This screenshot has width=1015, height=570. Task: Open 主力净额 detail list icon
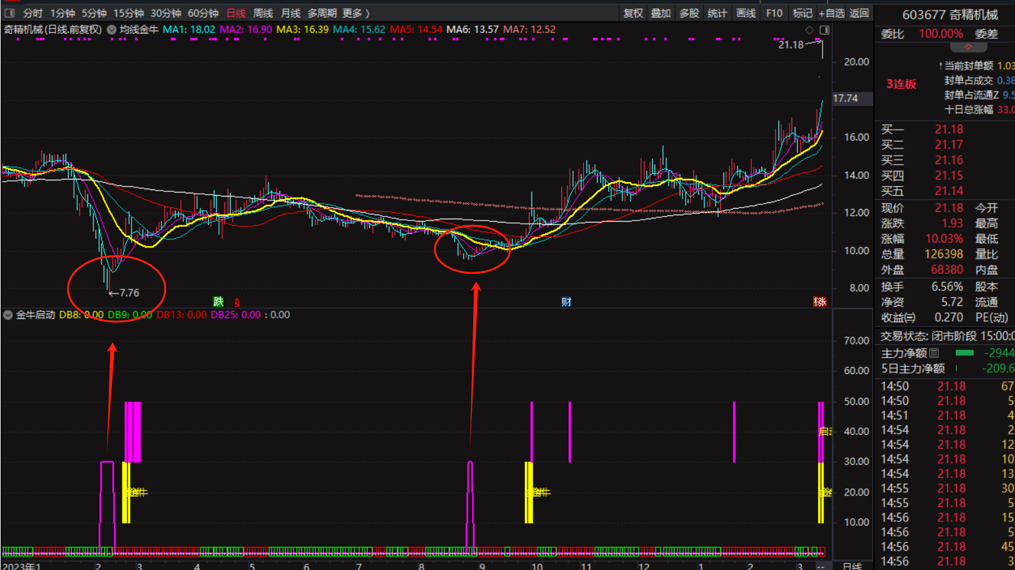[x=934, y=353]
